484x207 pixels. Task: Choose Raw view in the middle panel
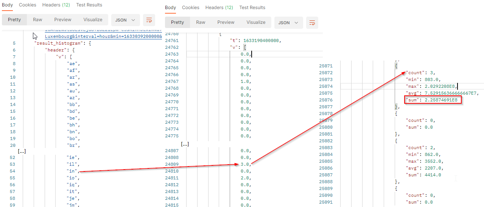click(x=201, y=22)
